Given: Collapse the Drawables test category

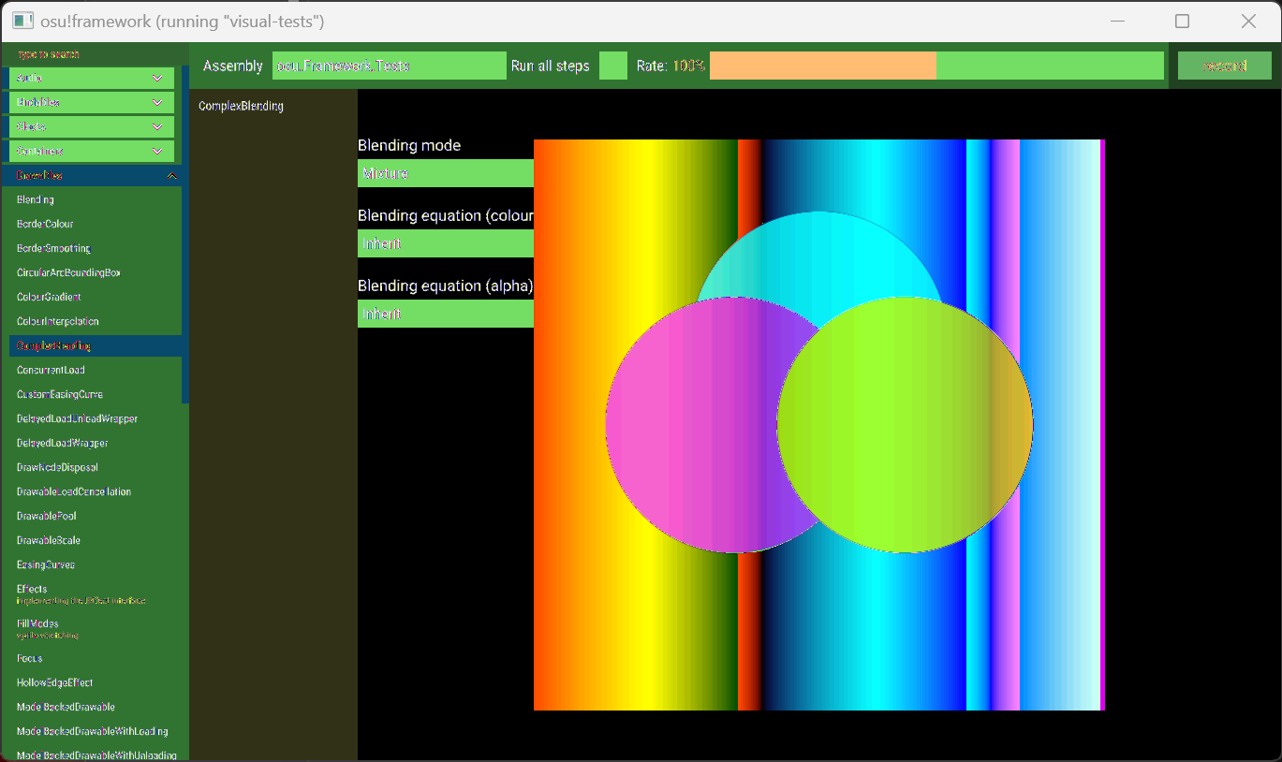Looking at the screenshot, I should pos(91,175).
